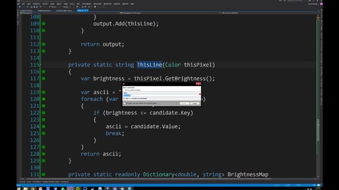Viewport: 339px width, 190px height.
Task: Toggle the checkbox at the dialog's bottom left
Action: pos(125,103)
